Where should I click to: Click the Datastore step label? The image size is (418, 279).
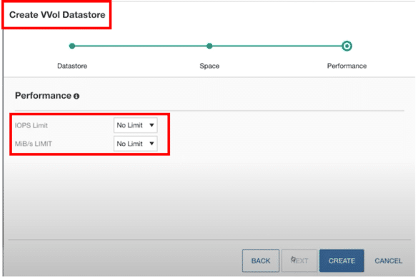pyautogui.click(x=72, y=66)
